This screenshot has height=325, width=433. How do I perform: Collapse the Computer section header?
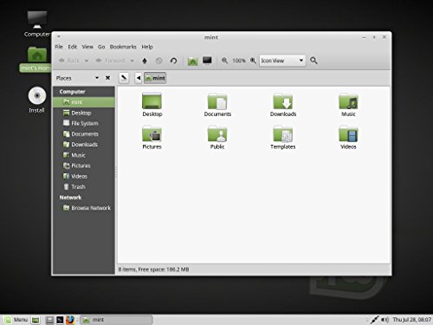coord(72,92)
